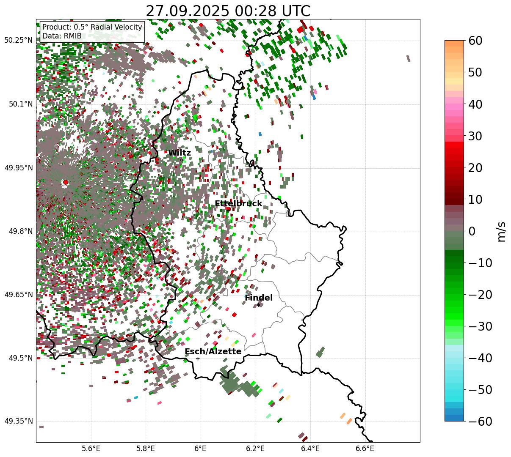Viewport: 511px width, 457px height.
Task: Click the title 27.09.2025 00:28 UTC
Action: tap(228, 11)
